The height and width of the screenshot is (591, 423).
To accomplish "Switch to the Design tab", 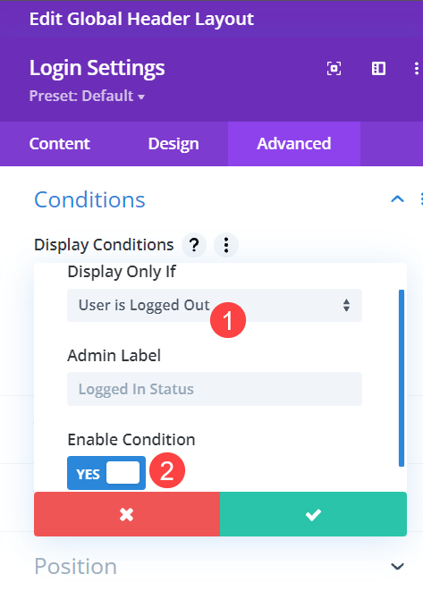I will [173, 144].
